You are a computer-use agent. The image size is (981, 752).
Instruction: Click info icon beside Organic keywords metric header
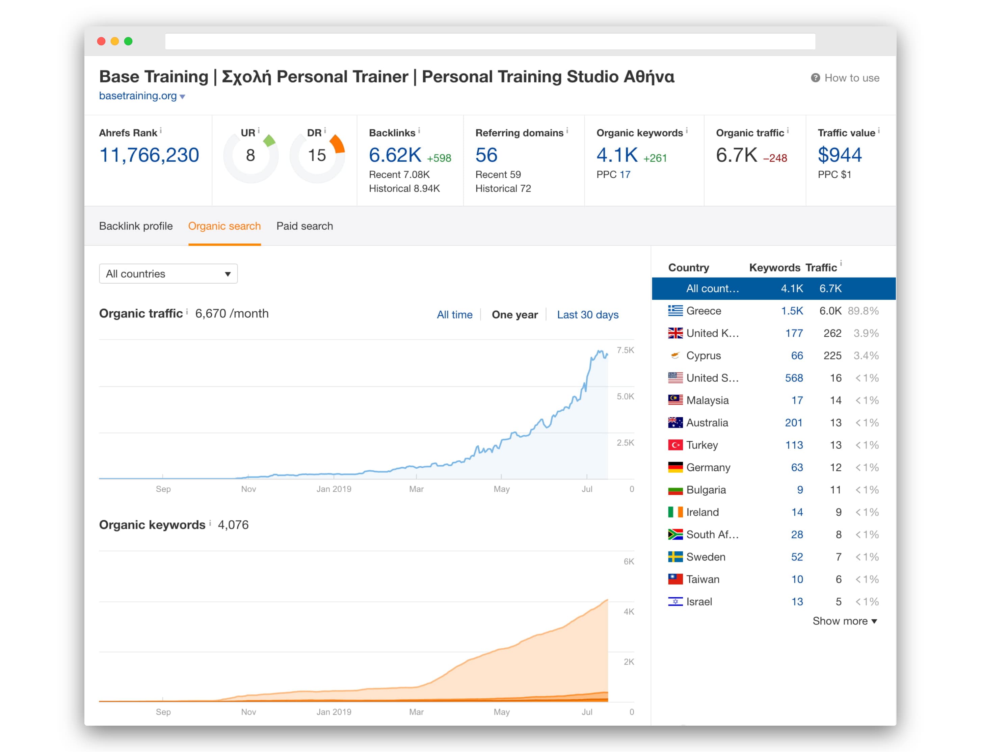(687, 130)
